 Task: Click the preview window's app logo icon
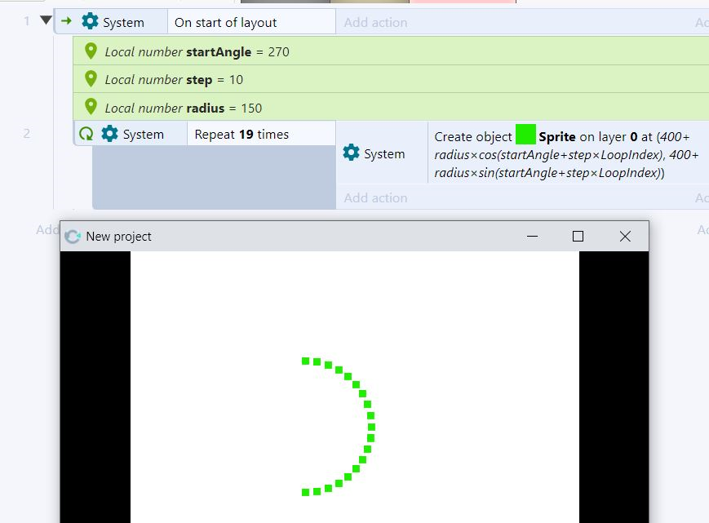pyautogui.click(x=73, y=236)
